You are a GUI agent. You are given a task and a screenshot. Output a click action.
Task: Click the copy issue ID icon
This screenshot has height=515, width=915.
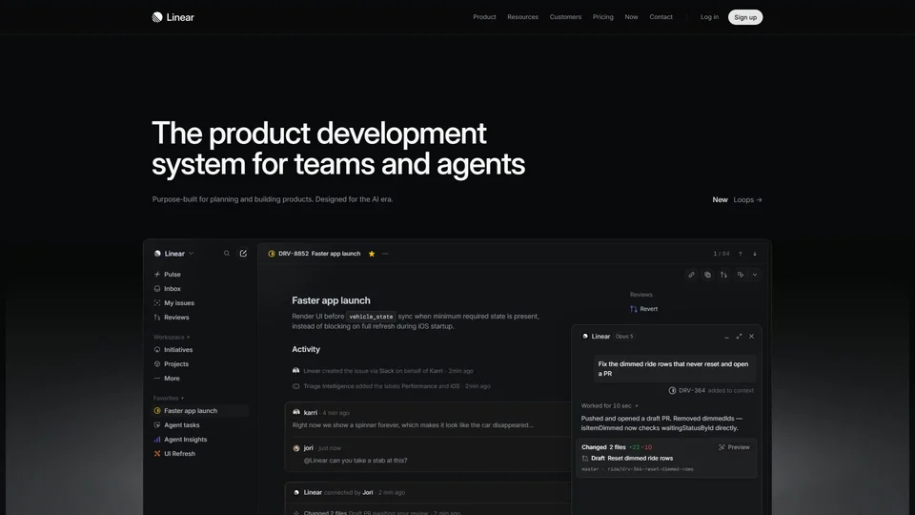(707, 275)
